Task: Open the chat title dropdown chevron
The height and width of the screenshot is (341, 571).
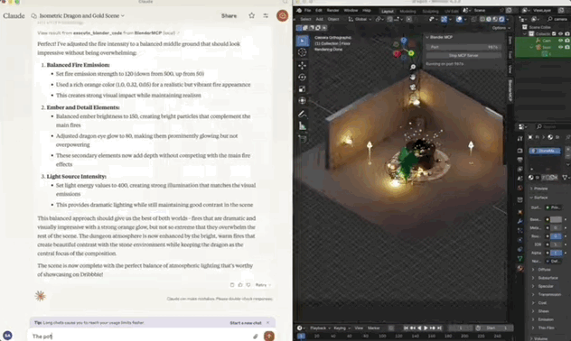Action: click(x=123, y=15)
